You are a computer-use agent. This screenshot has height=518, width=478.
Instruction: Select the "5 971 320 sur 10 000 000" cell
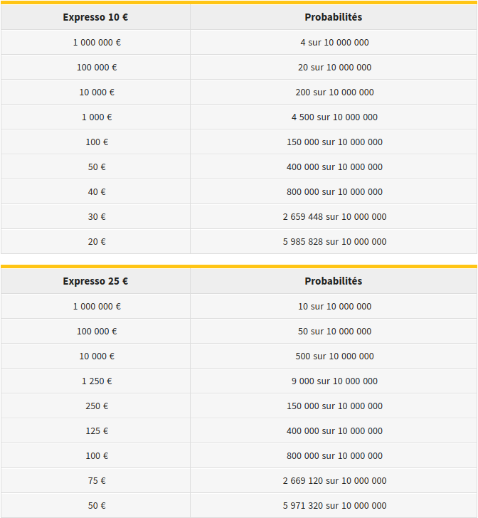tap(334, 506)
